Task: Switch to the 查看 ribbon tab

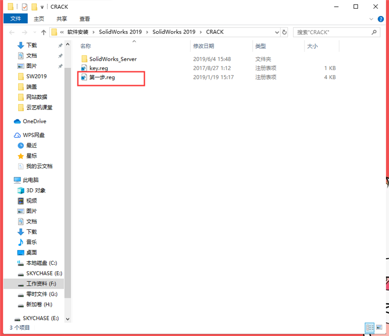Action: [85, 19]
